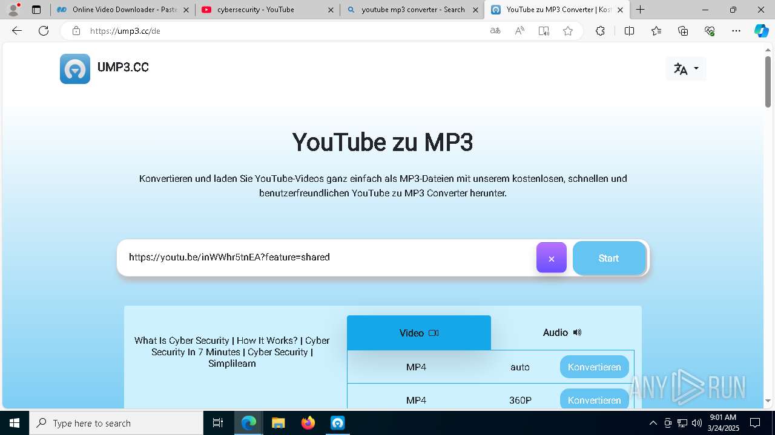Viewport: 775px width, 435px height.
Task: Click the video title text 'What Is Cyber Security'
Action: pos(232,352)
